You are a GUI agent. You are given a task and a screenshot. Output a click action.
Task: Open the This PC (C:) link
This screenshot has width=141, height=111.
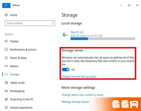tap(77, 32)
